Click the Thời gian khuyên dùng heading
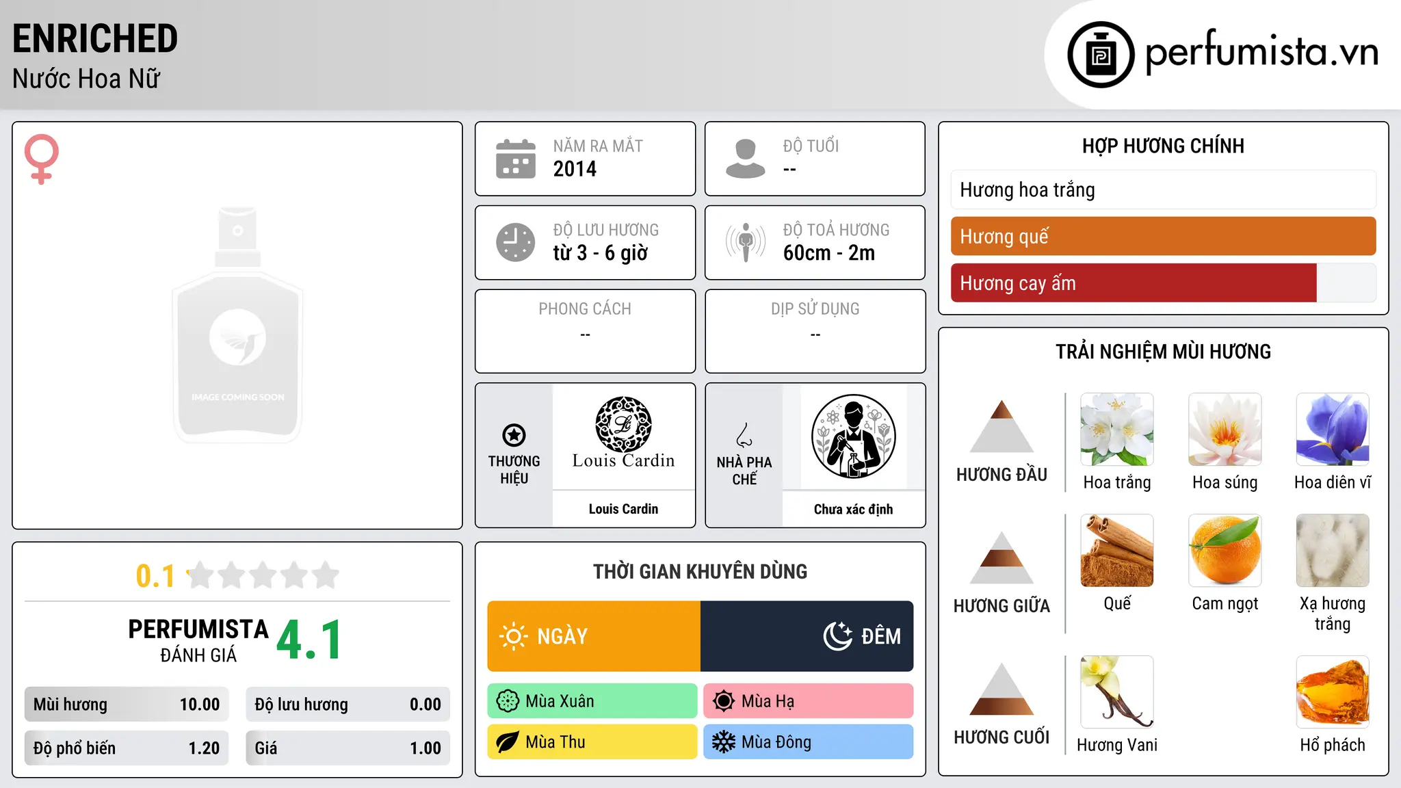Viewport: 1401px width, 788px height. click(700, 572)
